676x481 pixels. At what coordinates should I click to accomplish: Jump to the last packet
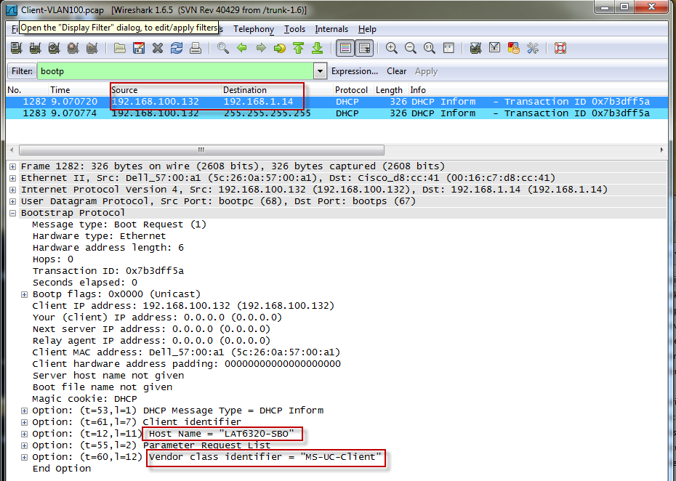[318, 48]
